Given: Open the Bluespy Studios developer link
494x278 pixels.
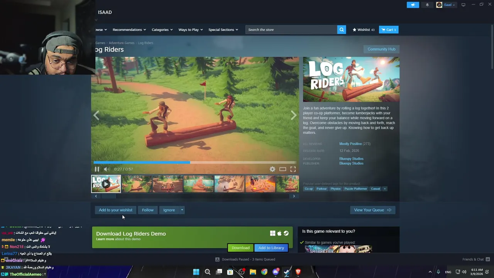Looking at the screenshot, I should click(x=351, y=159).
